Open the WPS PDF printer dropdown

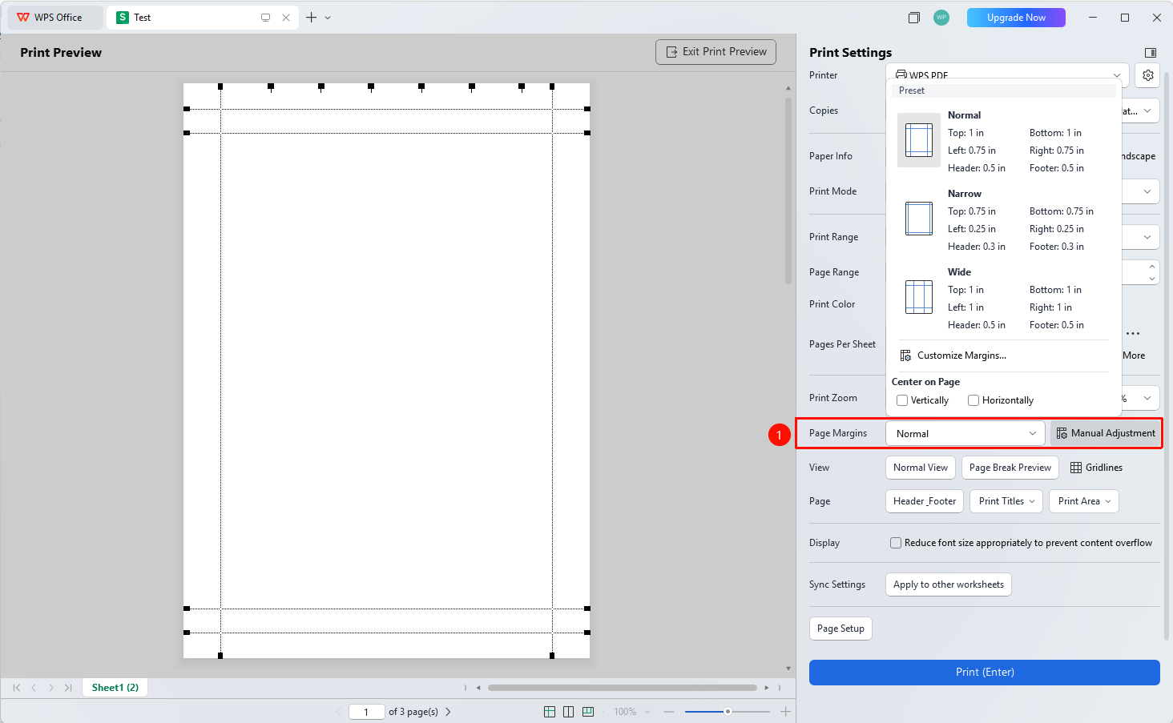click(x=1008, y=74)
